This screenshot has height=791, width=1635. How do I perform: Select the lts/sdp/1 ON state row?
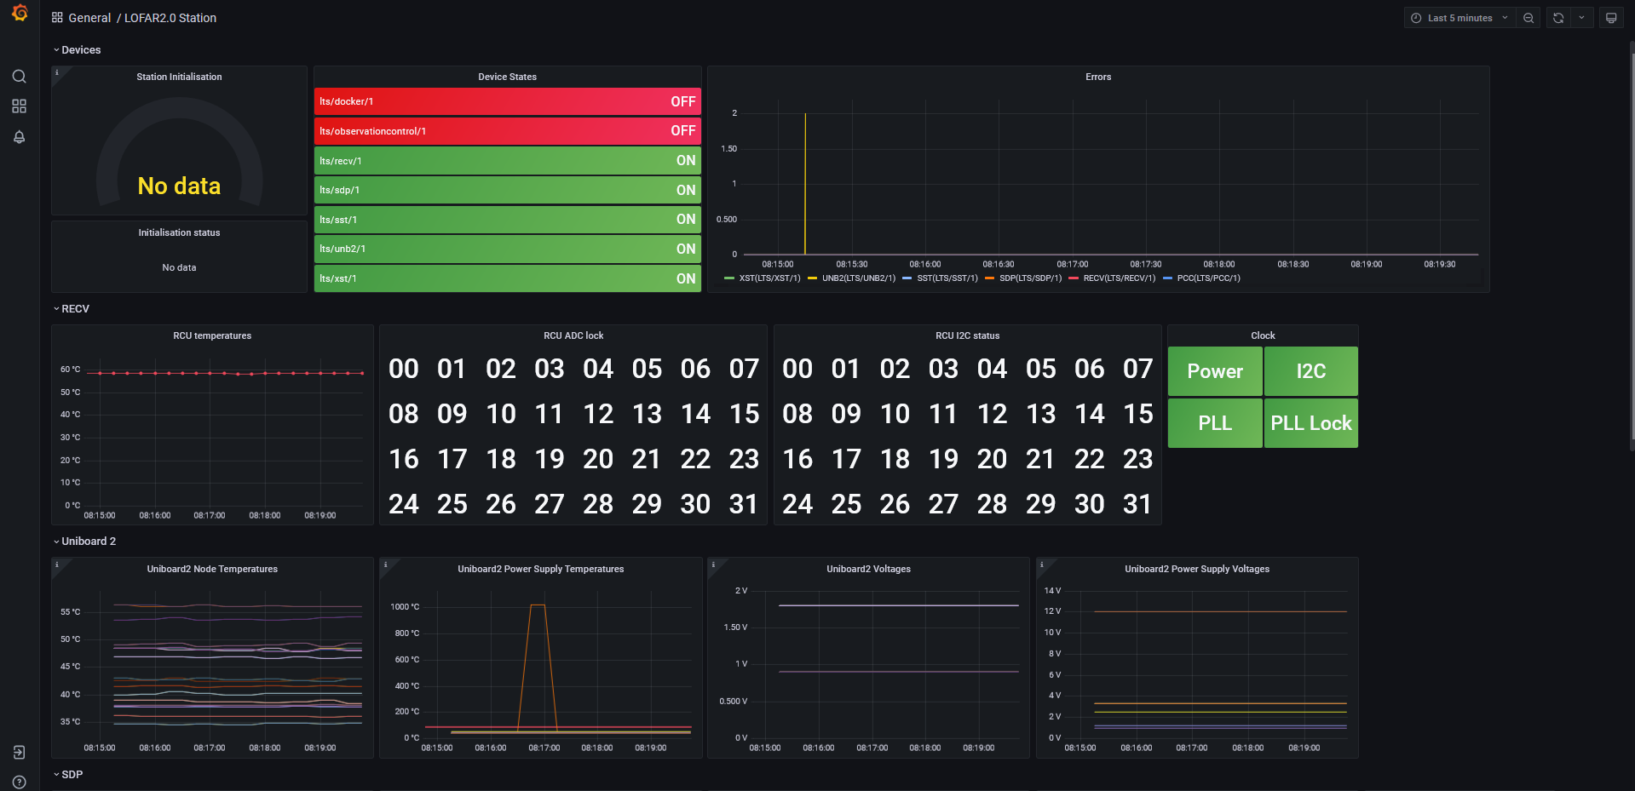click(x=507, y=190)
